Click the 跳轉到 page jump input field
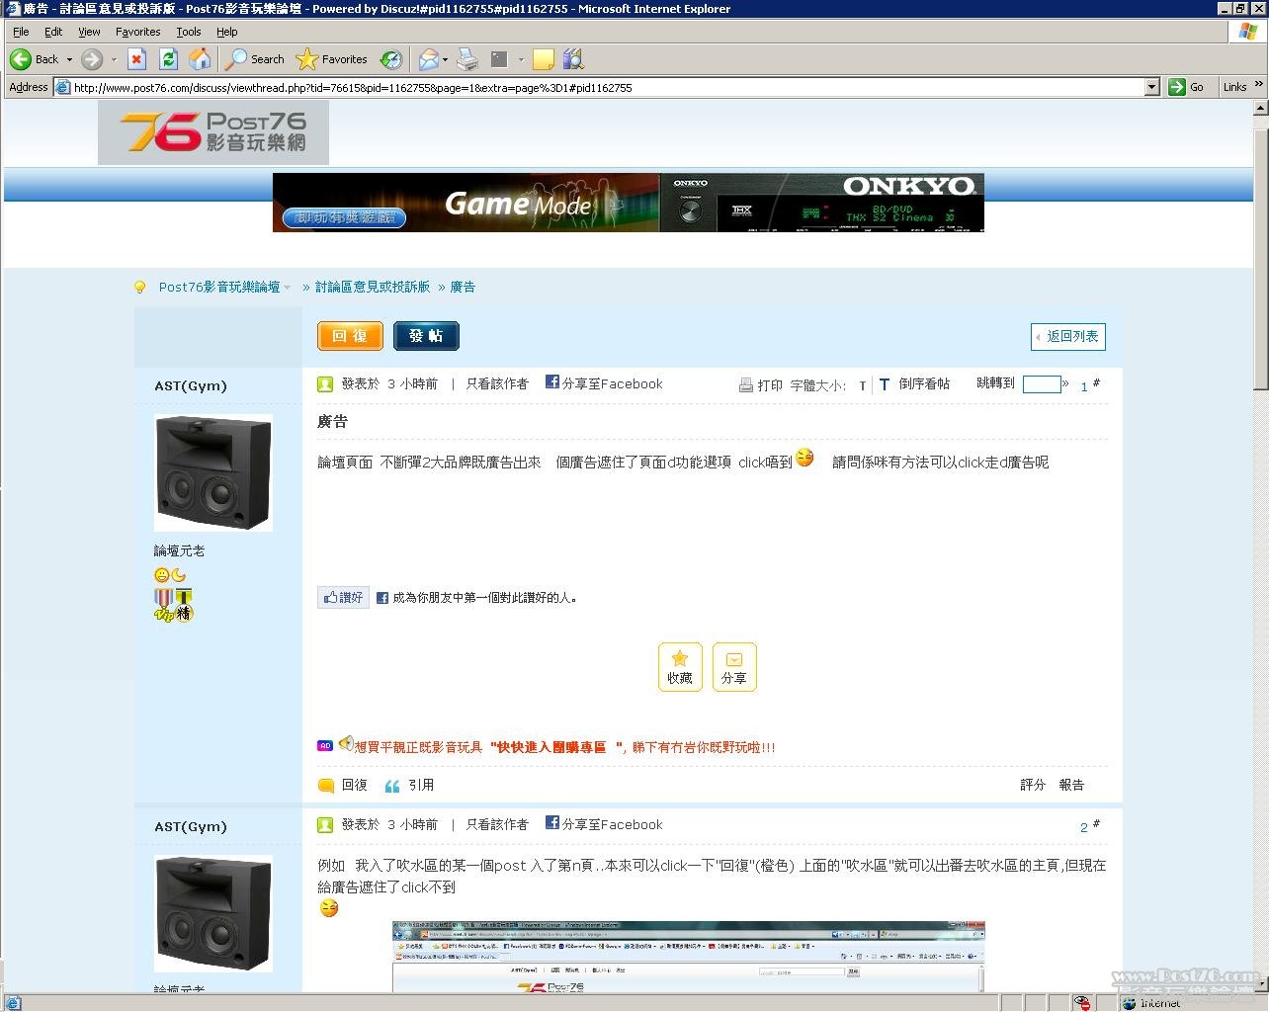 pyautogui.click(x=1042, y=384)
